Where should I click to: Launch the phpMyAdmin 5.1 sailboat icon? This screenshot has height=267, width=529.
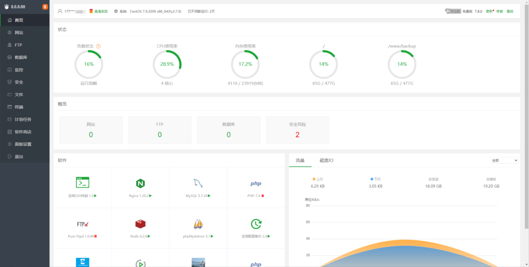click(x=198, y=224)
